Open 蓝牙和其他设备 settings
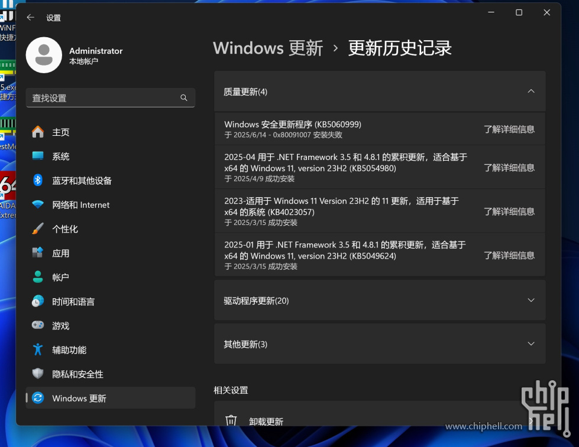579x447 pixels. [x=111, y=181]
